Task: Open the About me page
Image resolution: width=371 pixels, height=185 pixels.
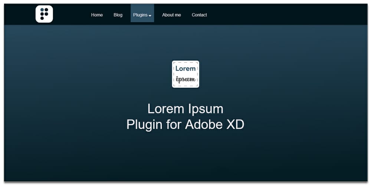Action: click(171, 15)
